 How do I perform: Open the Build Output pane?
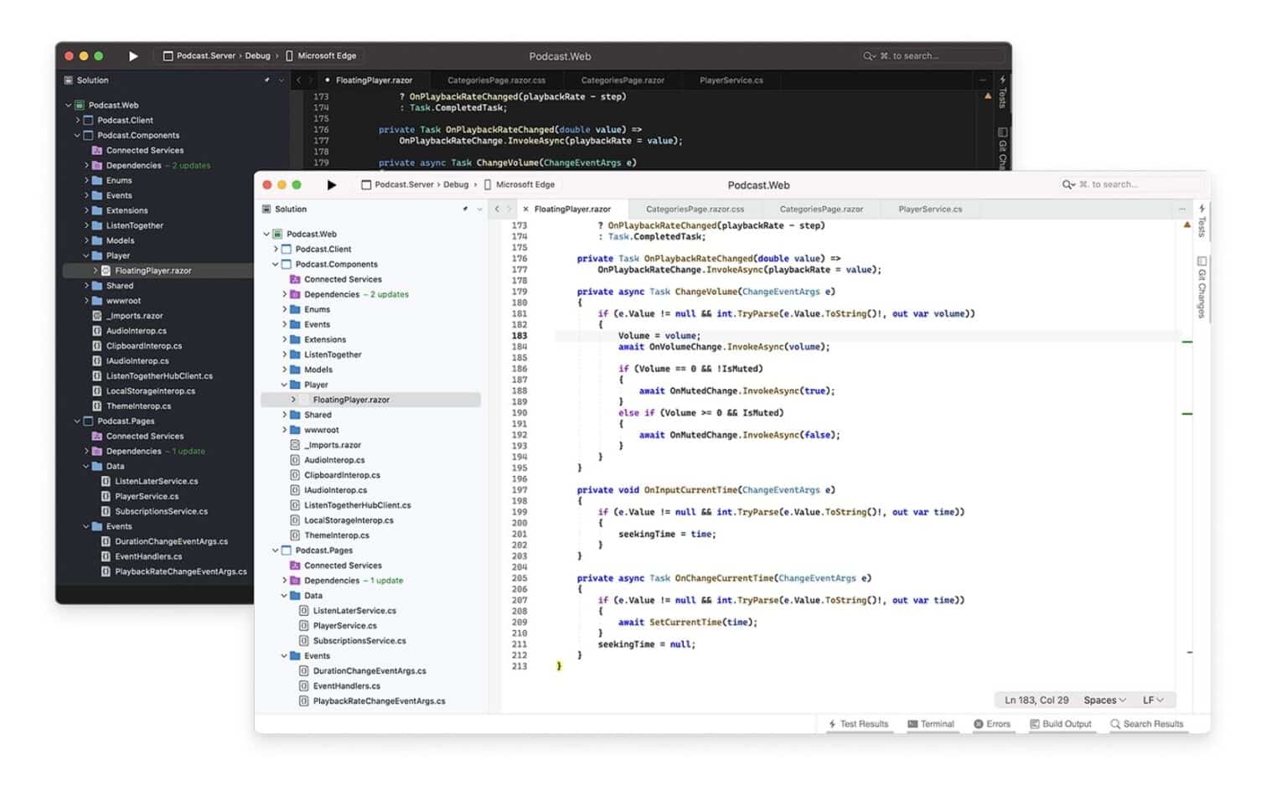pos(1061,724)
